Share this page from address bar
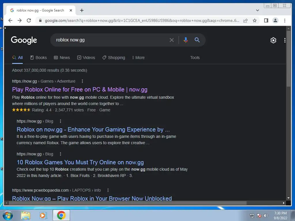295x221 pixels. coord(245,20)
